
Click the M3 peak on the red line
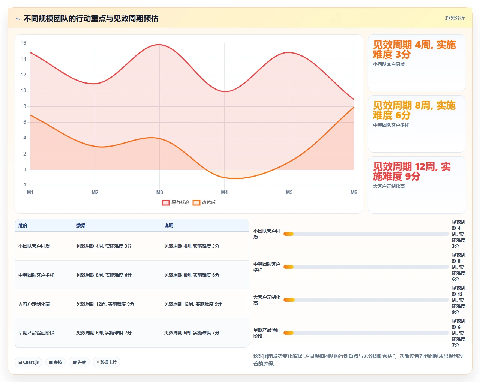(160, 45)
